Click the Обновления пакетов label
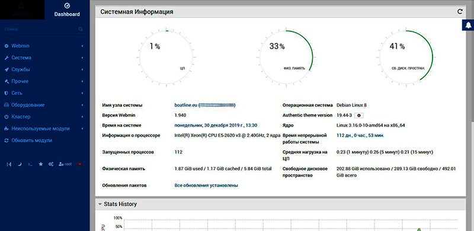The image size is (474, 231). point(124,185)
